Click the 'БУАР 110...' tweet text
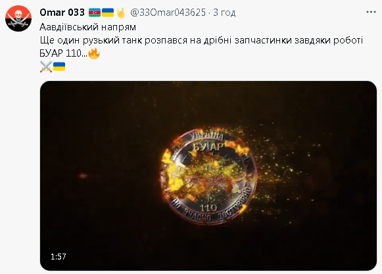The width and height of the screenshot is (382, 274). coord(63,53)
